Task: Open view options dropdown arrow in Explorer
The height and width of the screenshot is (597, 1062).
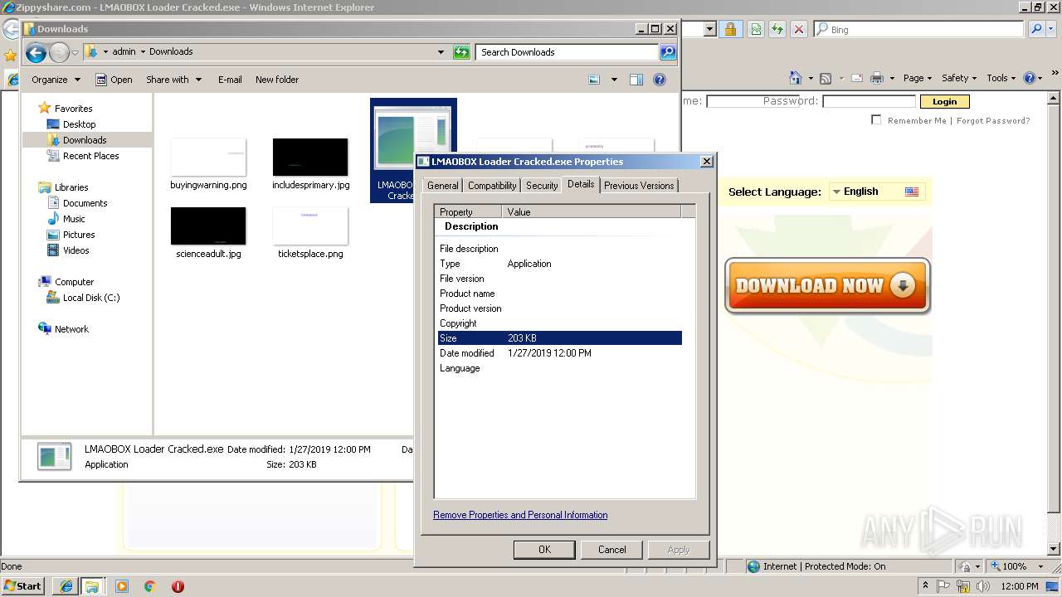Action: [x=614, y=80]
